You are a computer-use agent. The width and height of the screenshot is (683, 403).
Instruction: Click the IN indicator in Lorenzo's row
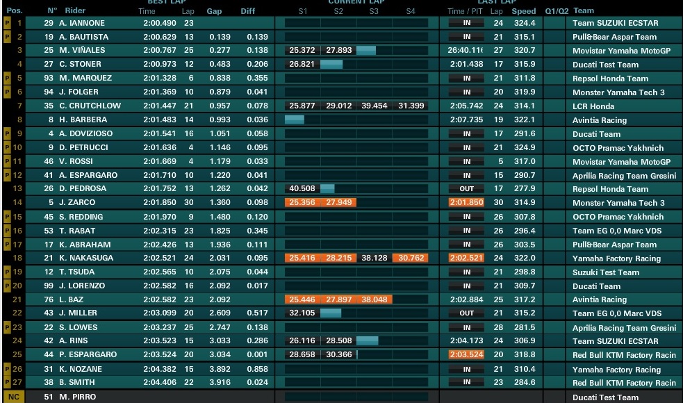467,286
